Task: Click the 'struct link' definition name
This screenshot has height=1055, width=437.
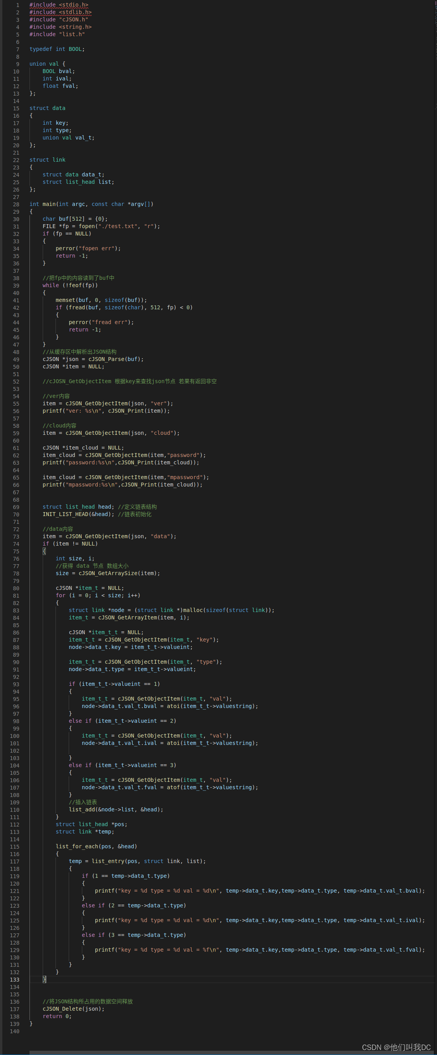Action: [47, 160]
